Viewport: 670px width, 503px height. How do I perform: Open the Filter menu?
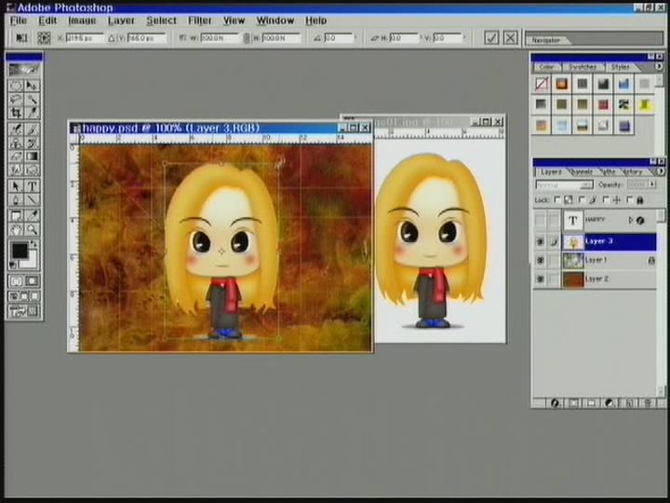pos(199,20)
